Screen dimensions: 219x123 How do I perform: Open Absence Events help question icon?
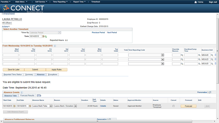[22, 92]
